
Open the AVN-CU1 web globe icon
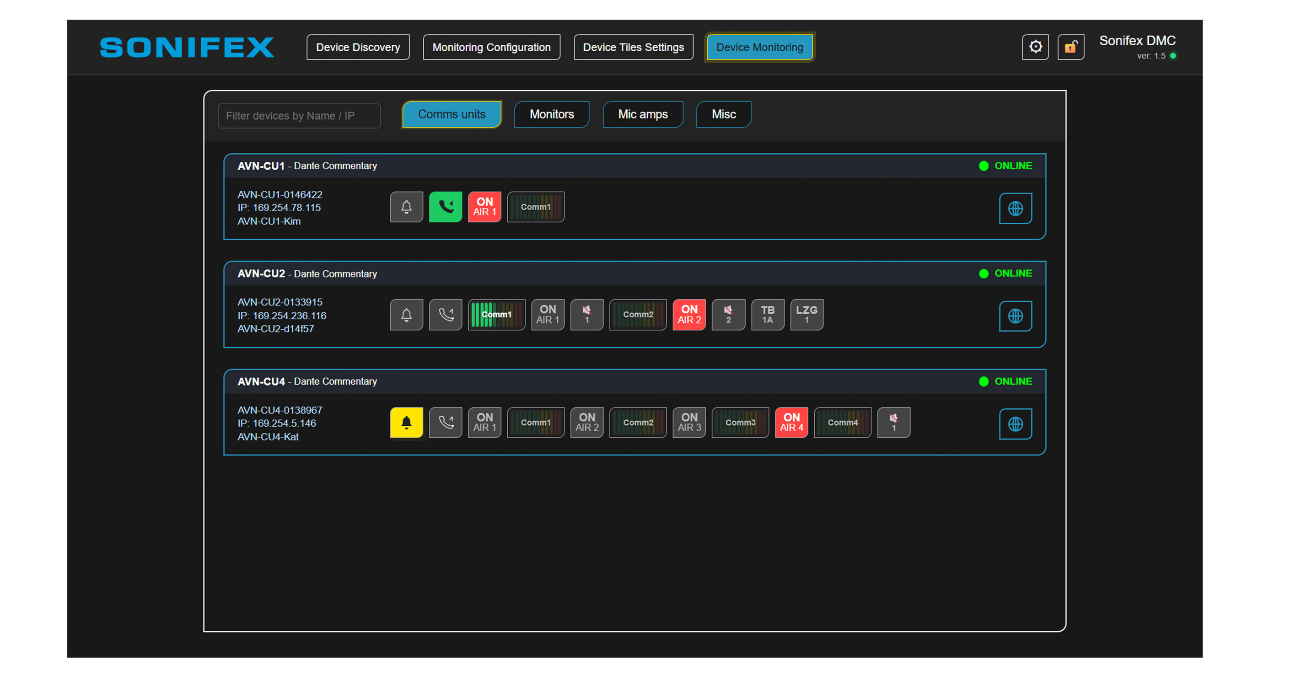(1015, 208)
